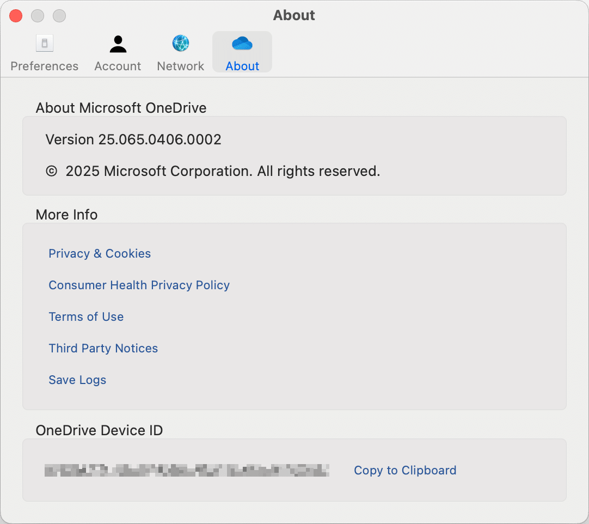Screen dimensions: 589x524
Task: Close the About window
Action: tap(15, 16)
